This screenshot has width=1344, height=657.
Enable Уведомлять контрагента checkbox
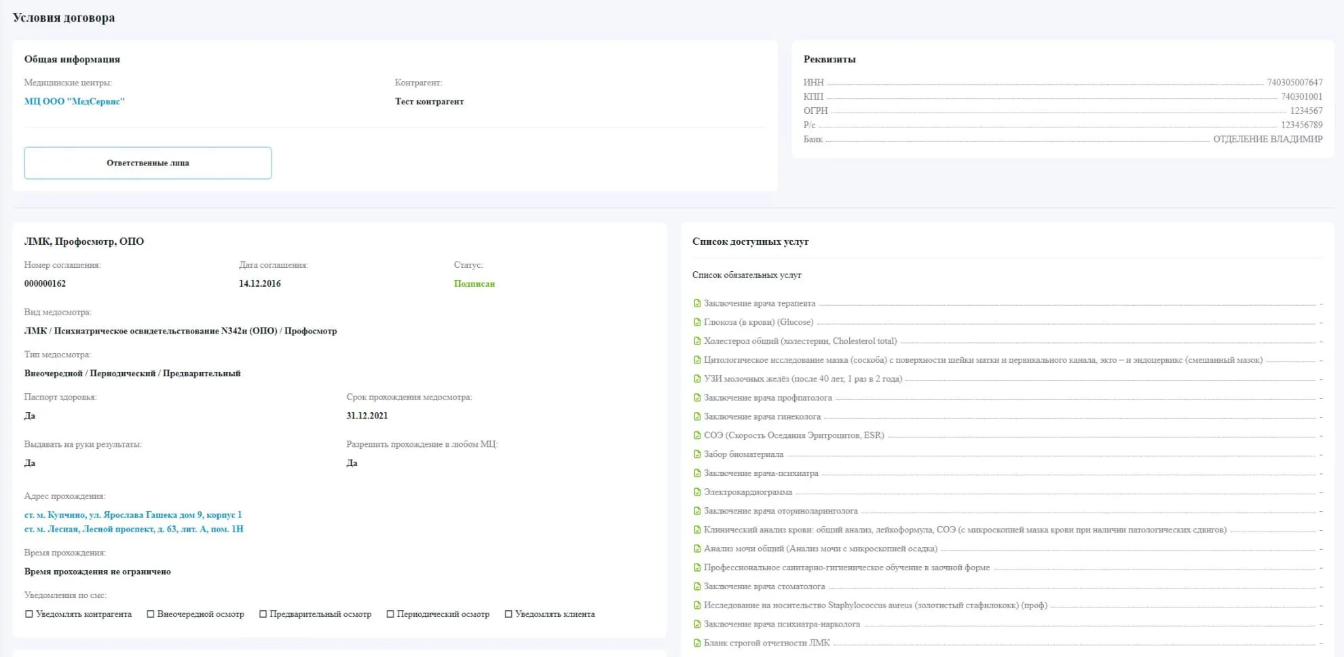coord(29,614)
